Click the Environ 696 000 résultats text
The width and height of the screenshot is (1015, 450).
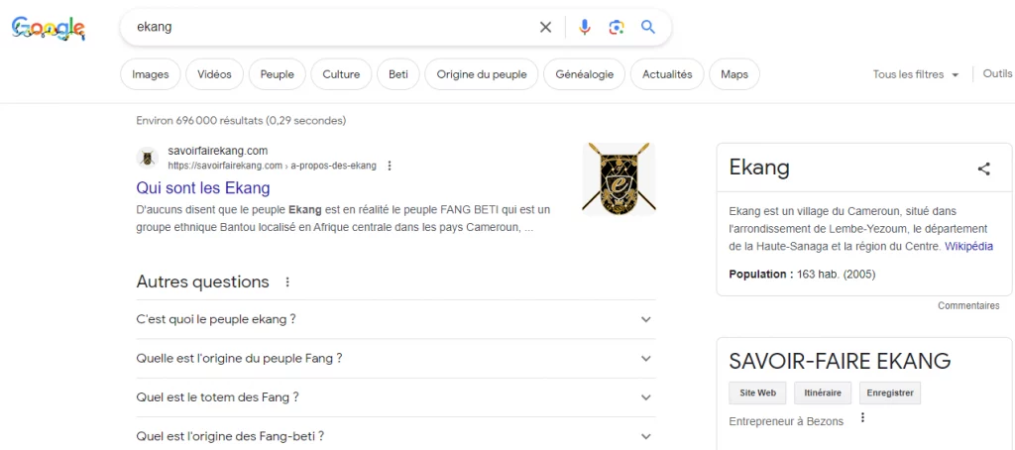pyautogui.click(x=241, y=121)
